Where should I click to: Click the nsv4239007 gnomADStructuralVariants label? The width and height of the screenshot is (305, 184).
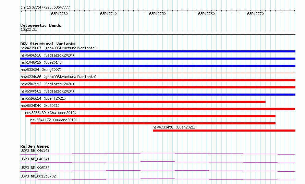pyautogui.click(x=59, y=48)
